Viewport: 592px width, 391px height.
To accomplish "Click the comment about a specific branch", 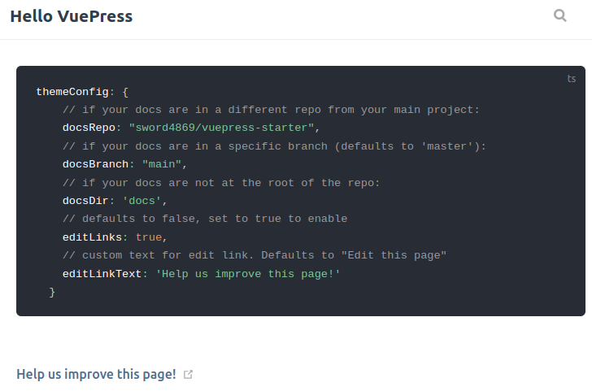I will click(x=274, y=146).
